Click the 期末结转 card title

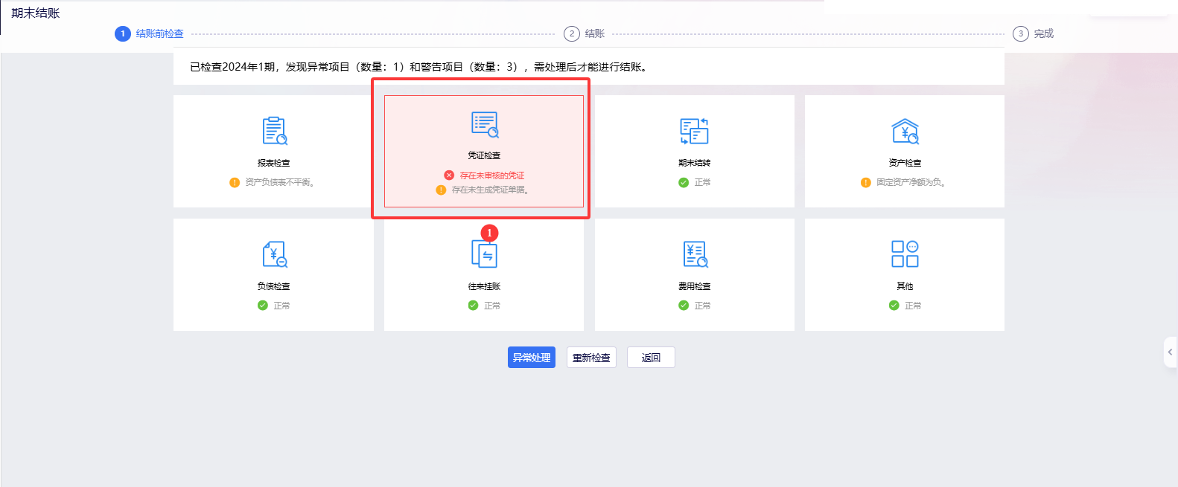695,163
